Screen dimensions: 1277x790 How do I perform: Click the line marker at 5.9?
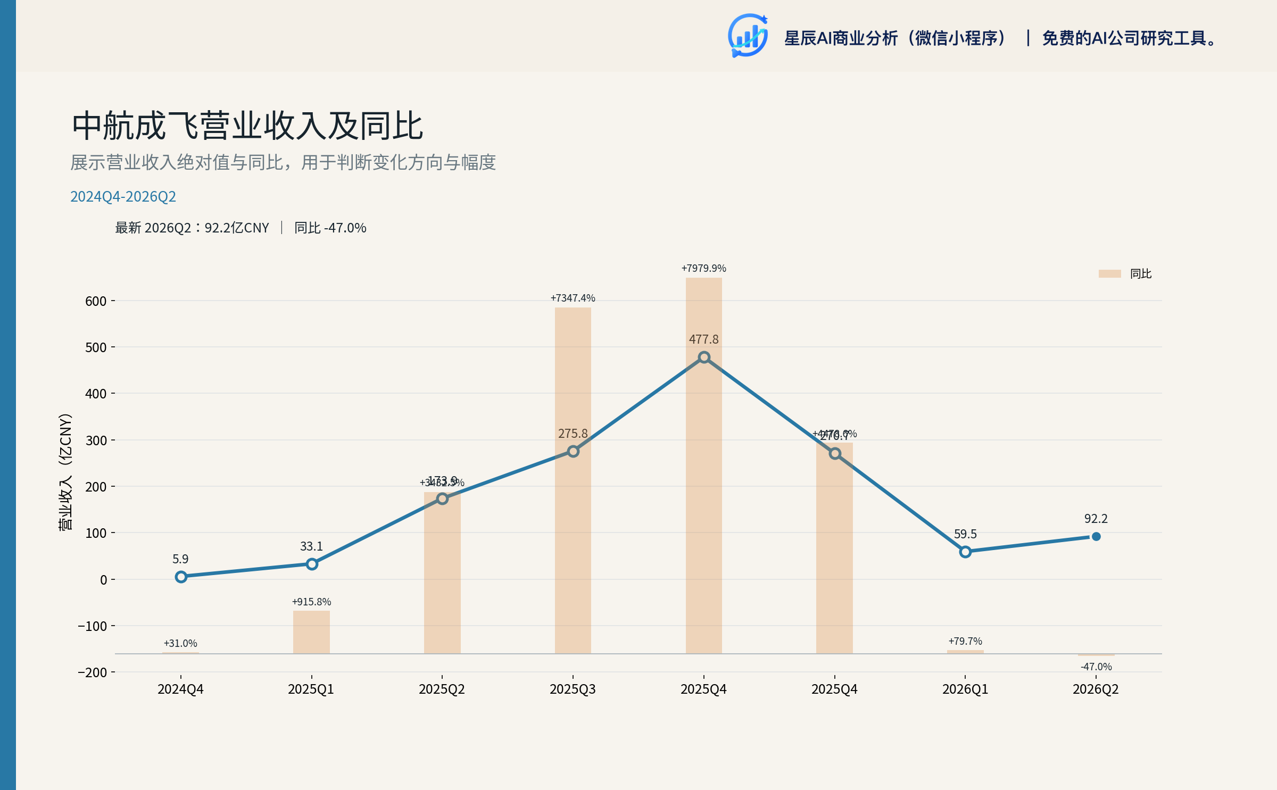pos(181,577)
